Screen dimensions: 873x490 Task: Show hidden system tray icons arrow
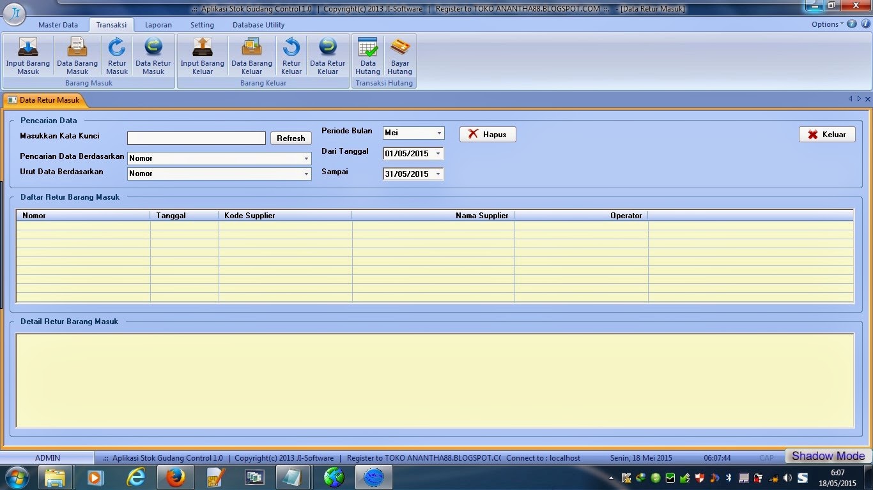612,478
